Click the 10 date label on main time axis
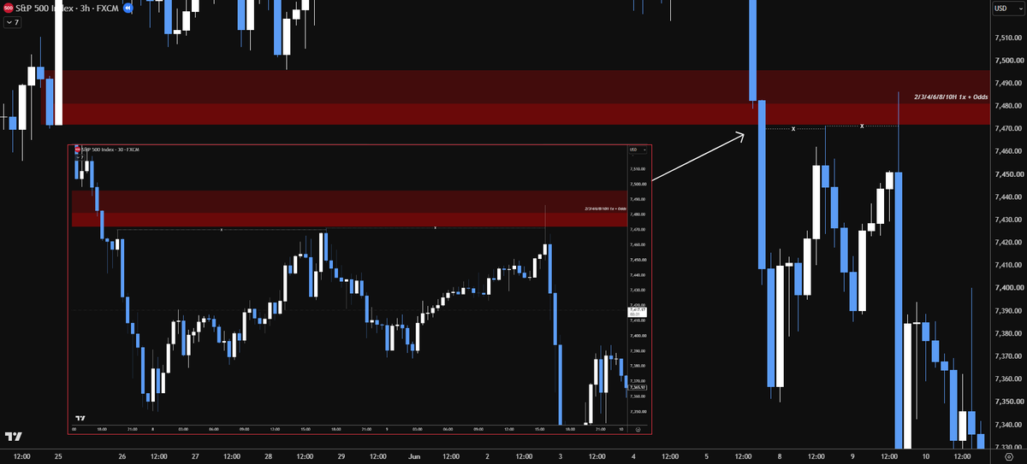The width and height of the screenshot is (1027, 464). coord(924,457)
